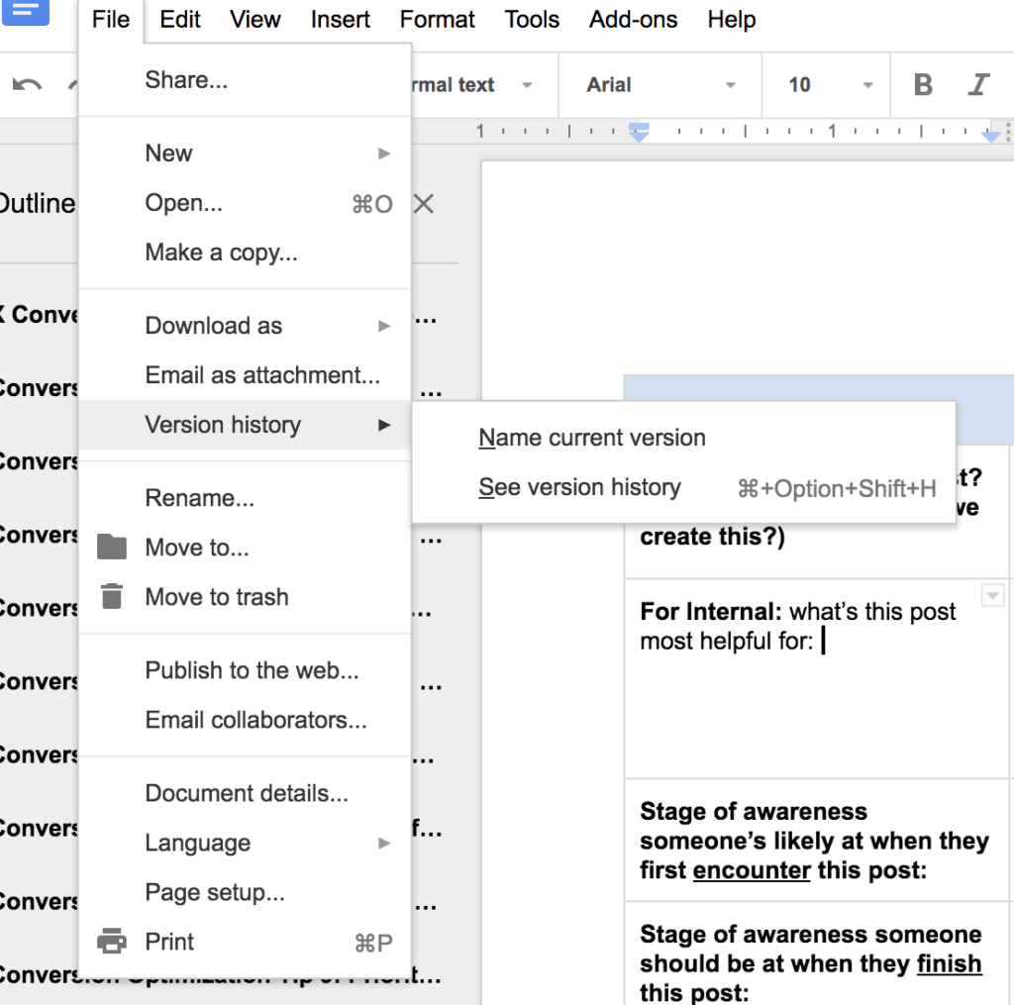Close the Outline panel with the X icon
Screen dimensions: 1014x1005
[424, 204]
